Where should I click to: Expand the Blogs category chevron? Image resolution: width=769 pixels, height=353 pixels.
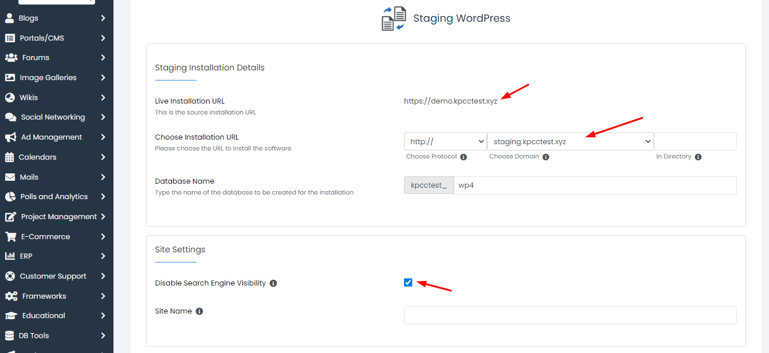click(x=103, y=18)
